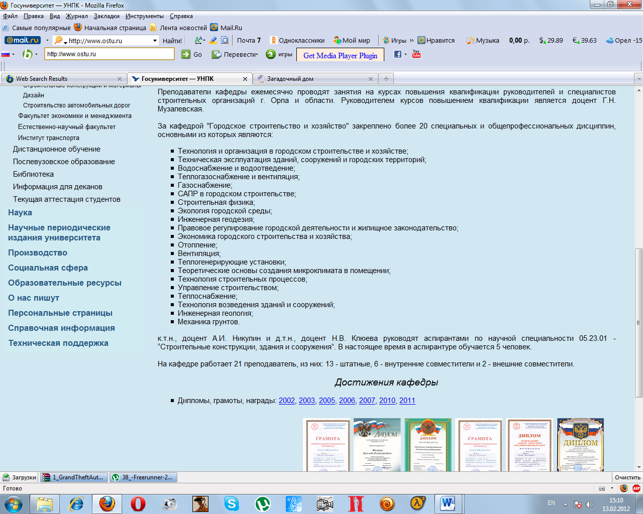Click the page zoom magnifier toolbar icon

tap(225, 40)
